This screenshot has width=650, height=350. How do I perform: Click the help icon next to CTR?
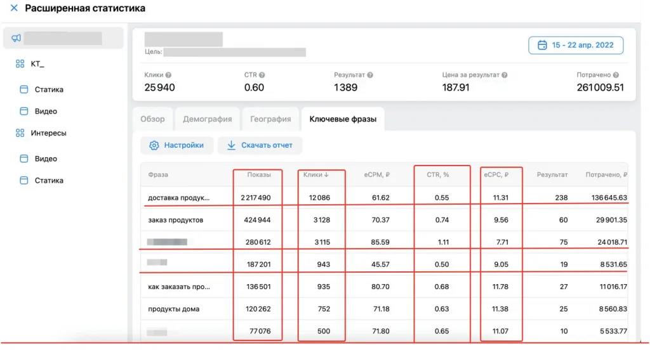[x=262, y=75]
